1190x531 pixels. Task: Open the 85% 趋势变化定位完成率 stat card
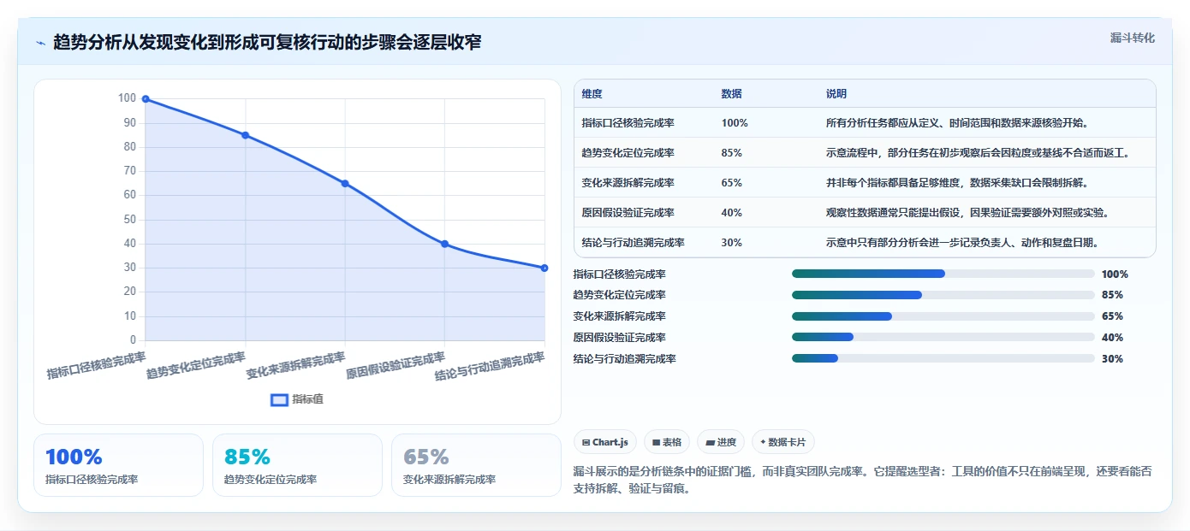click(x=297, y=465)
